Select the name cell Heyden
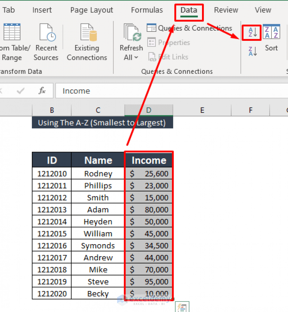The width and height of the screenshot is (288, 312). tap(98, 221)
